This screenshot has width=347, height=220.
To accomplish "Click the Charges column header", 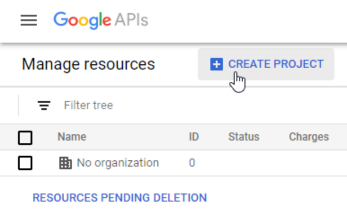I will tap(309, 137).
